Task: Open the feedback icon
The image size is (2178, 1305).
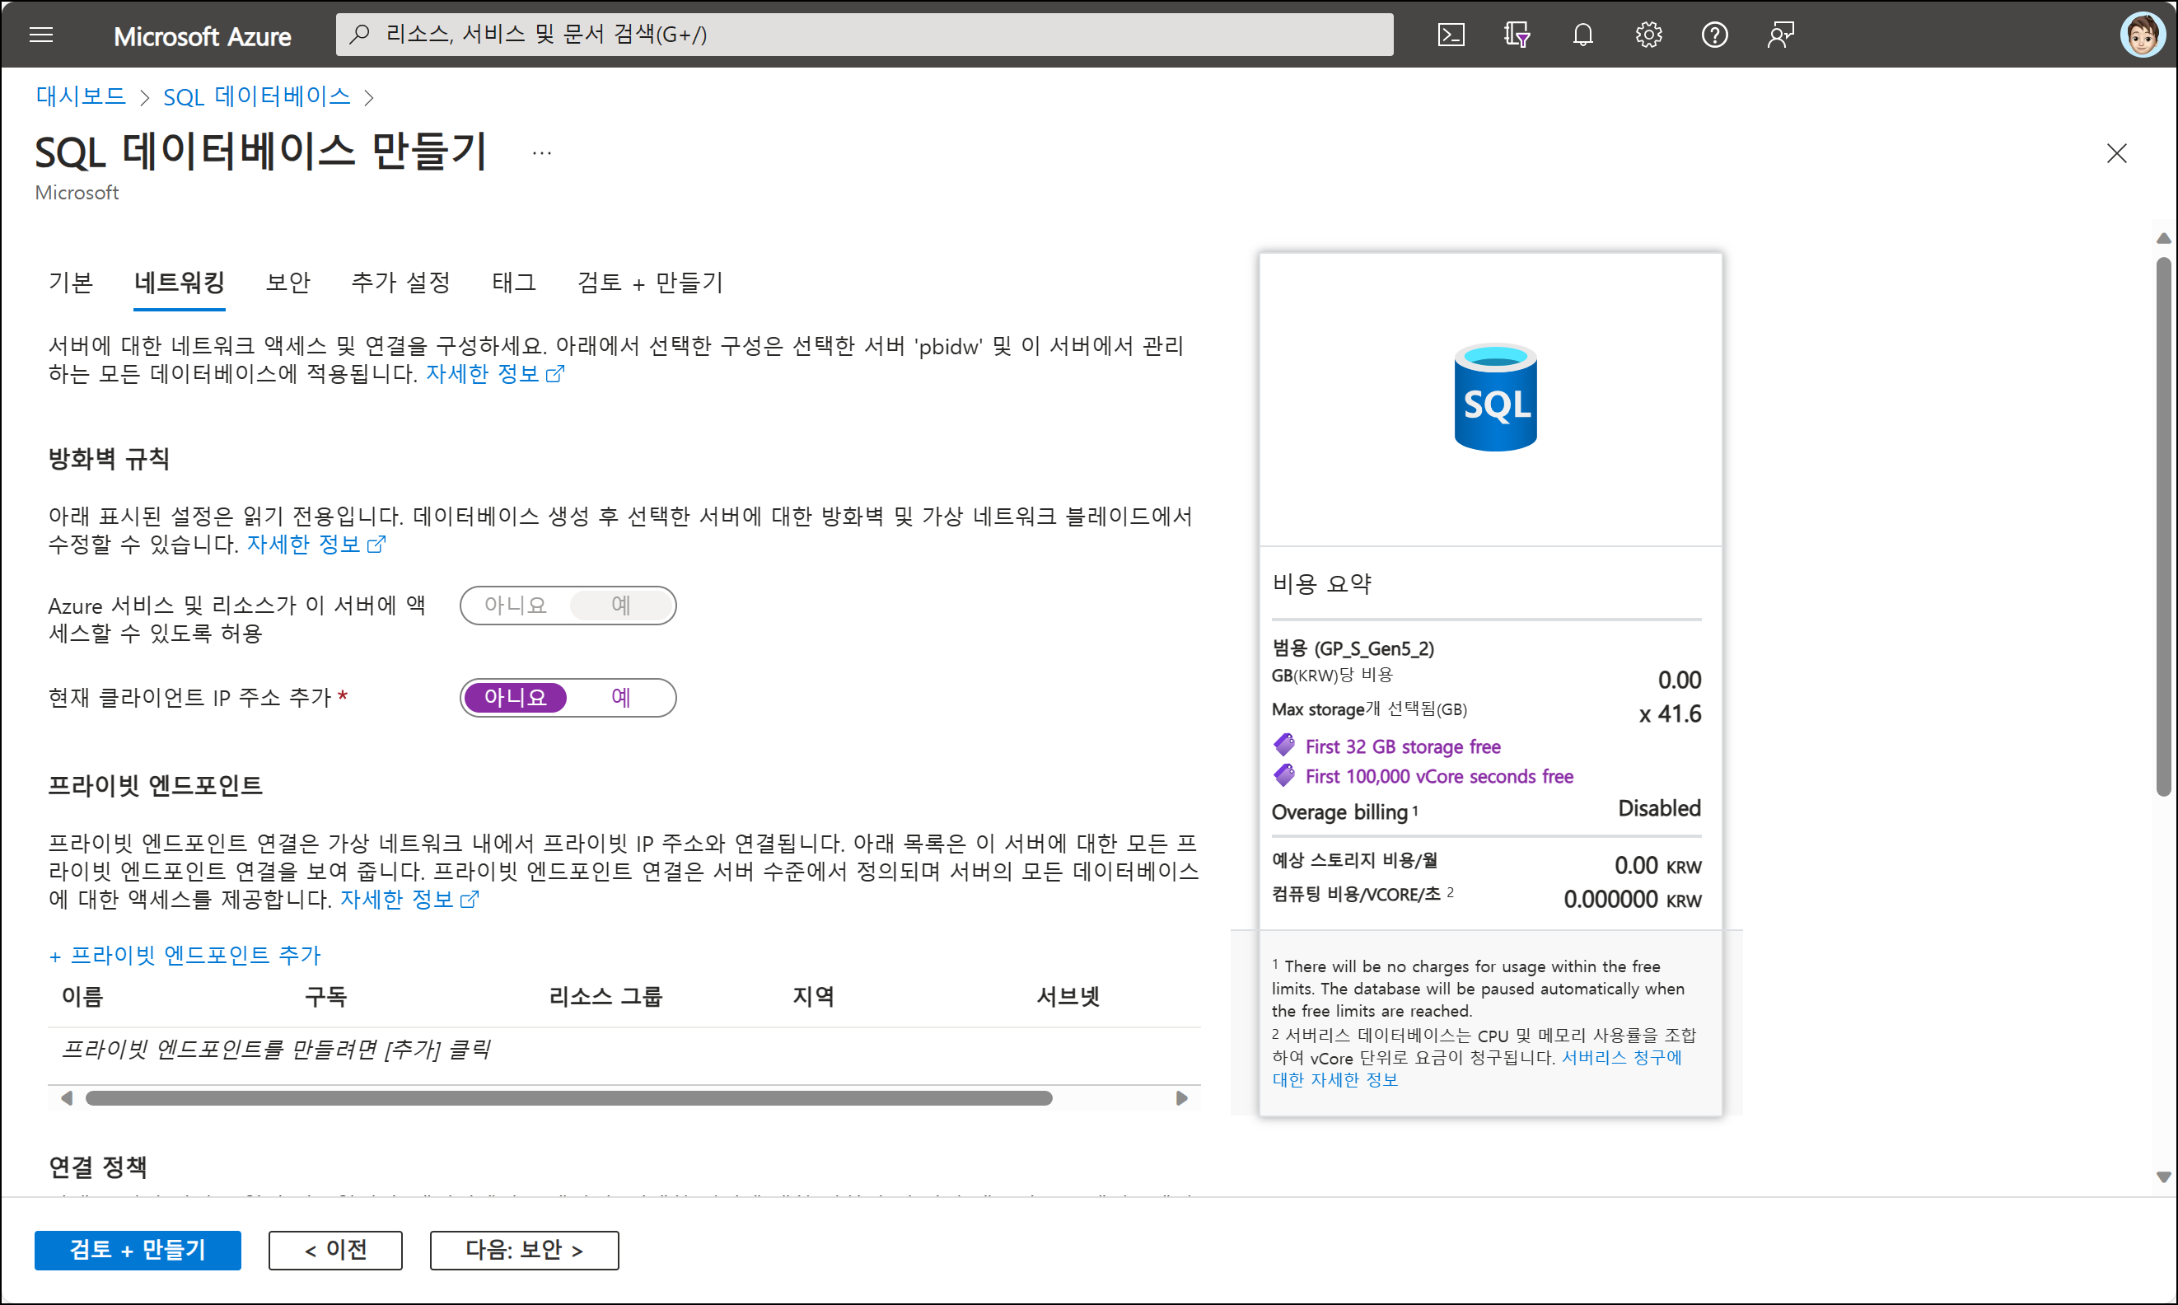Action: tap(1779, 35)
